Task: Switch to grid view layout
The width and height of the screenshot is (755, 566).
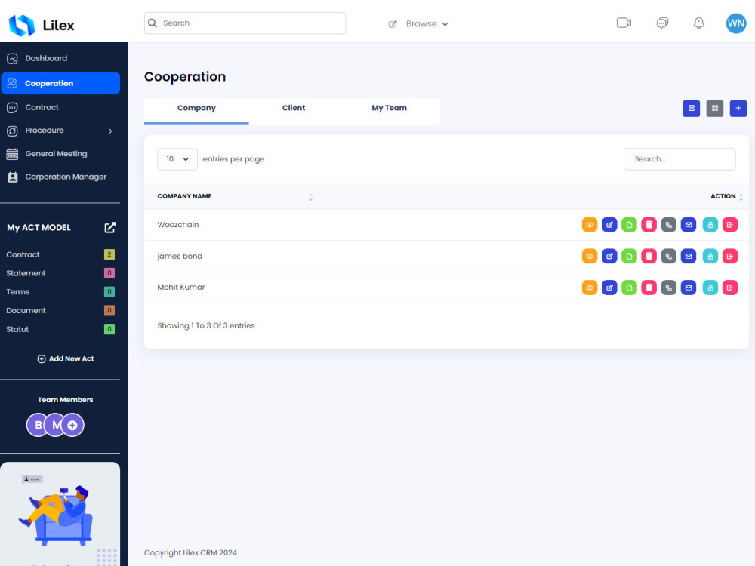Action: 714,108
